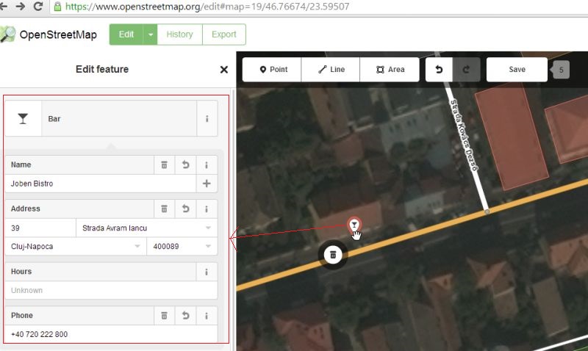Delete the Phone field with its trash icon

pos(164,316)
